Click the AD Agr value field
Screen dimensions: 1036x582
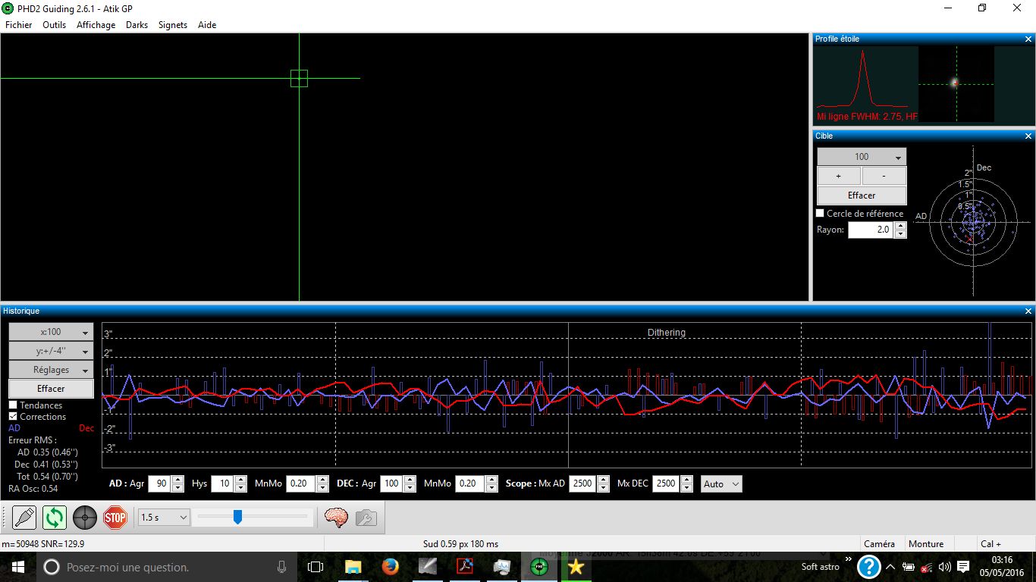[159, 483]
